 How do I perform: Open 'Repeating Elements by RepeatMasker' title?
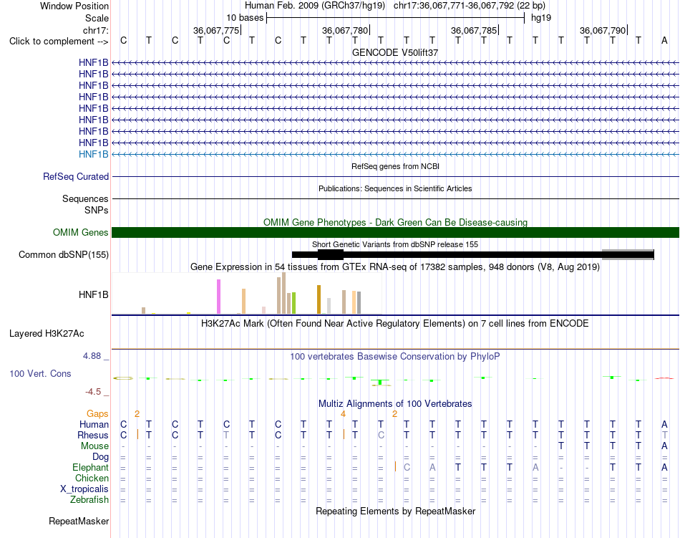click(x=395, y=511)
